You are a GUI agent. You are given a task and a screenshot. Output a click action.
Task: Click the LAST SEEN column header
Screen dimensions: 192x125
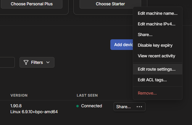coord(87,95)
